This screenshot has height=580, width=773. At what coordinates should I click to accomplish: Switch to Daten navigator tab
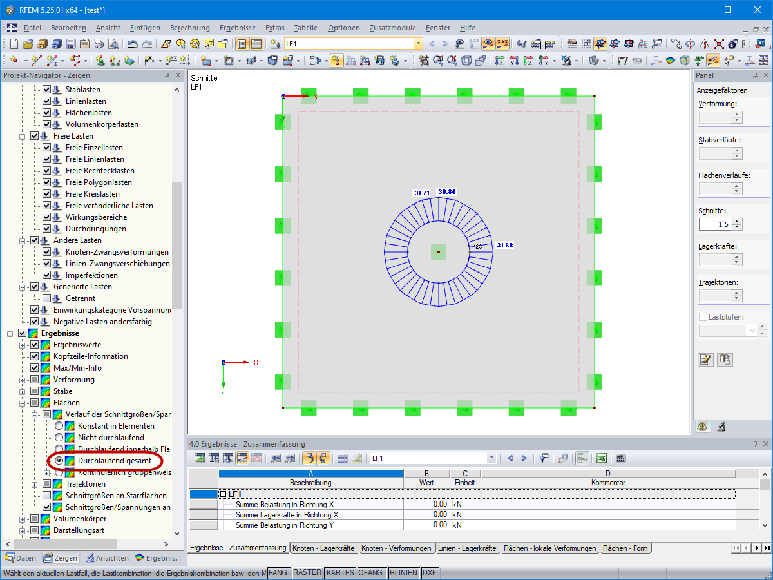pyautogui.click(x=21, y=558)
